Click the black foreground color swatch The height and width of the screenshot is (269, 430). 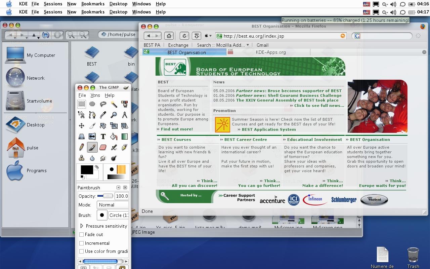pos(86,170)
